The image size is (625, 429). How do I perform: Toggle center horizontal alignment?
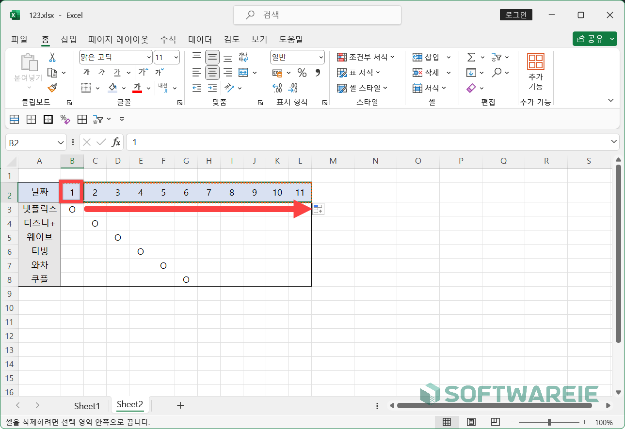pos(212,73)
